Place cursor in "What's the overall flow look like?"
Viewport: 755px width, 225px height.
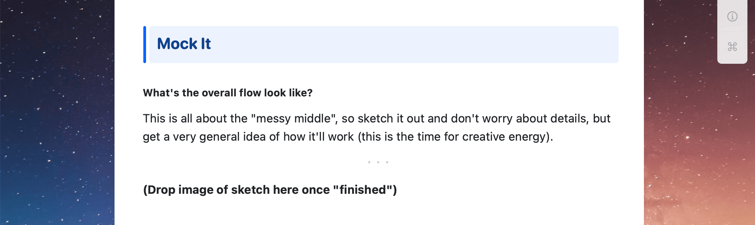228,93
